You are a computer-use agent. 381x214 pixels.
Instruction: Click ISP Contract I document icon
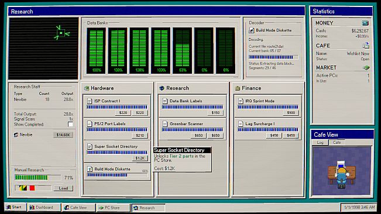click(x=90, y=101)
